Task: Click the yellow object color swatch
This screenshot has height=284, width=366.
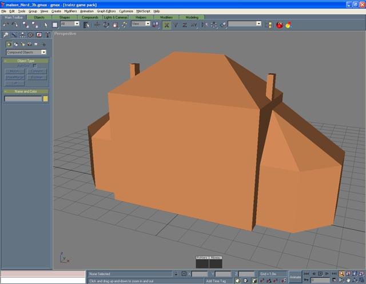Action: pyautogui.click(x=46, y=99)
